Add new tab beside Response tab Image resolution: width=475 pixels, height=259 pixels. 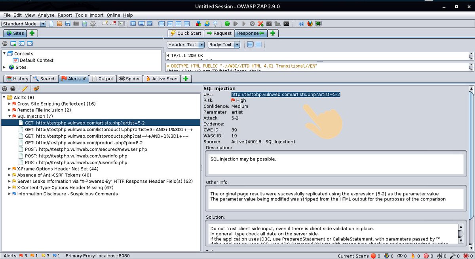point(273,33)
